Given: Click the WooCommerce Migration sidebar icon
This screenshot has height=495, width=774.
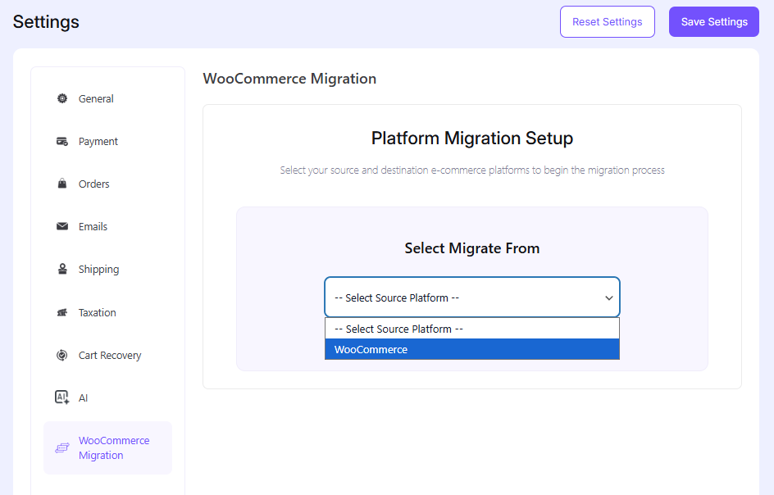Looking at the screenshot, I should point(62,448).
